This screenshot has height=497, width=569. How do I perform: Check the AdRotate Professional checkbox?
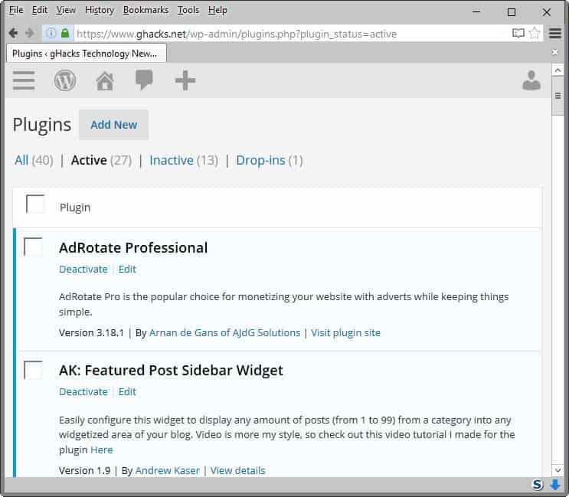33,247
